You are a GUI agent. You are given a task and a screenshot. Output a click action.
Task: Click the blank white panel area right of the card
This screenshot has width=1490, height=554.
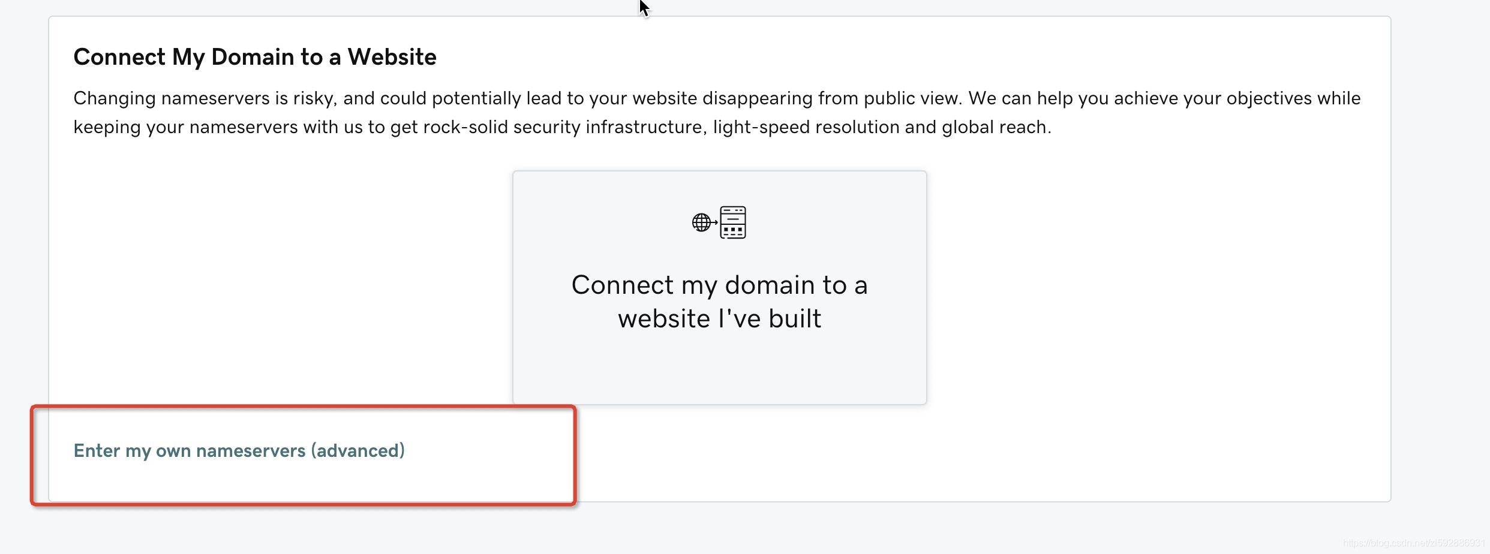pos(1158,288)
